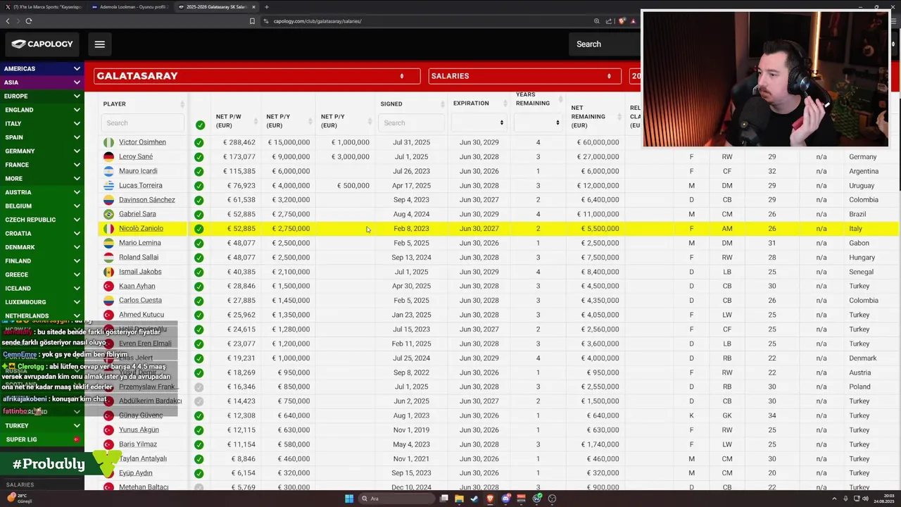The width and height of the screenshot is (901, 507).
Task: Open Günay Güvenç's player page
Action: pyautogui.click(x=141, y=415)
